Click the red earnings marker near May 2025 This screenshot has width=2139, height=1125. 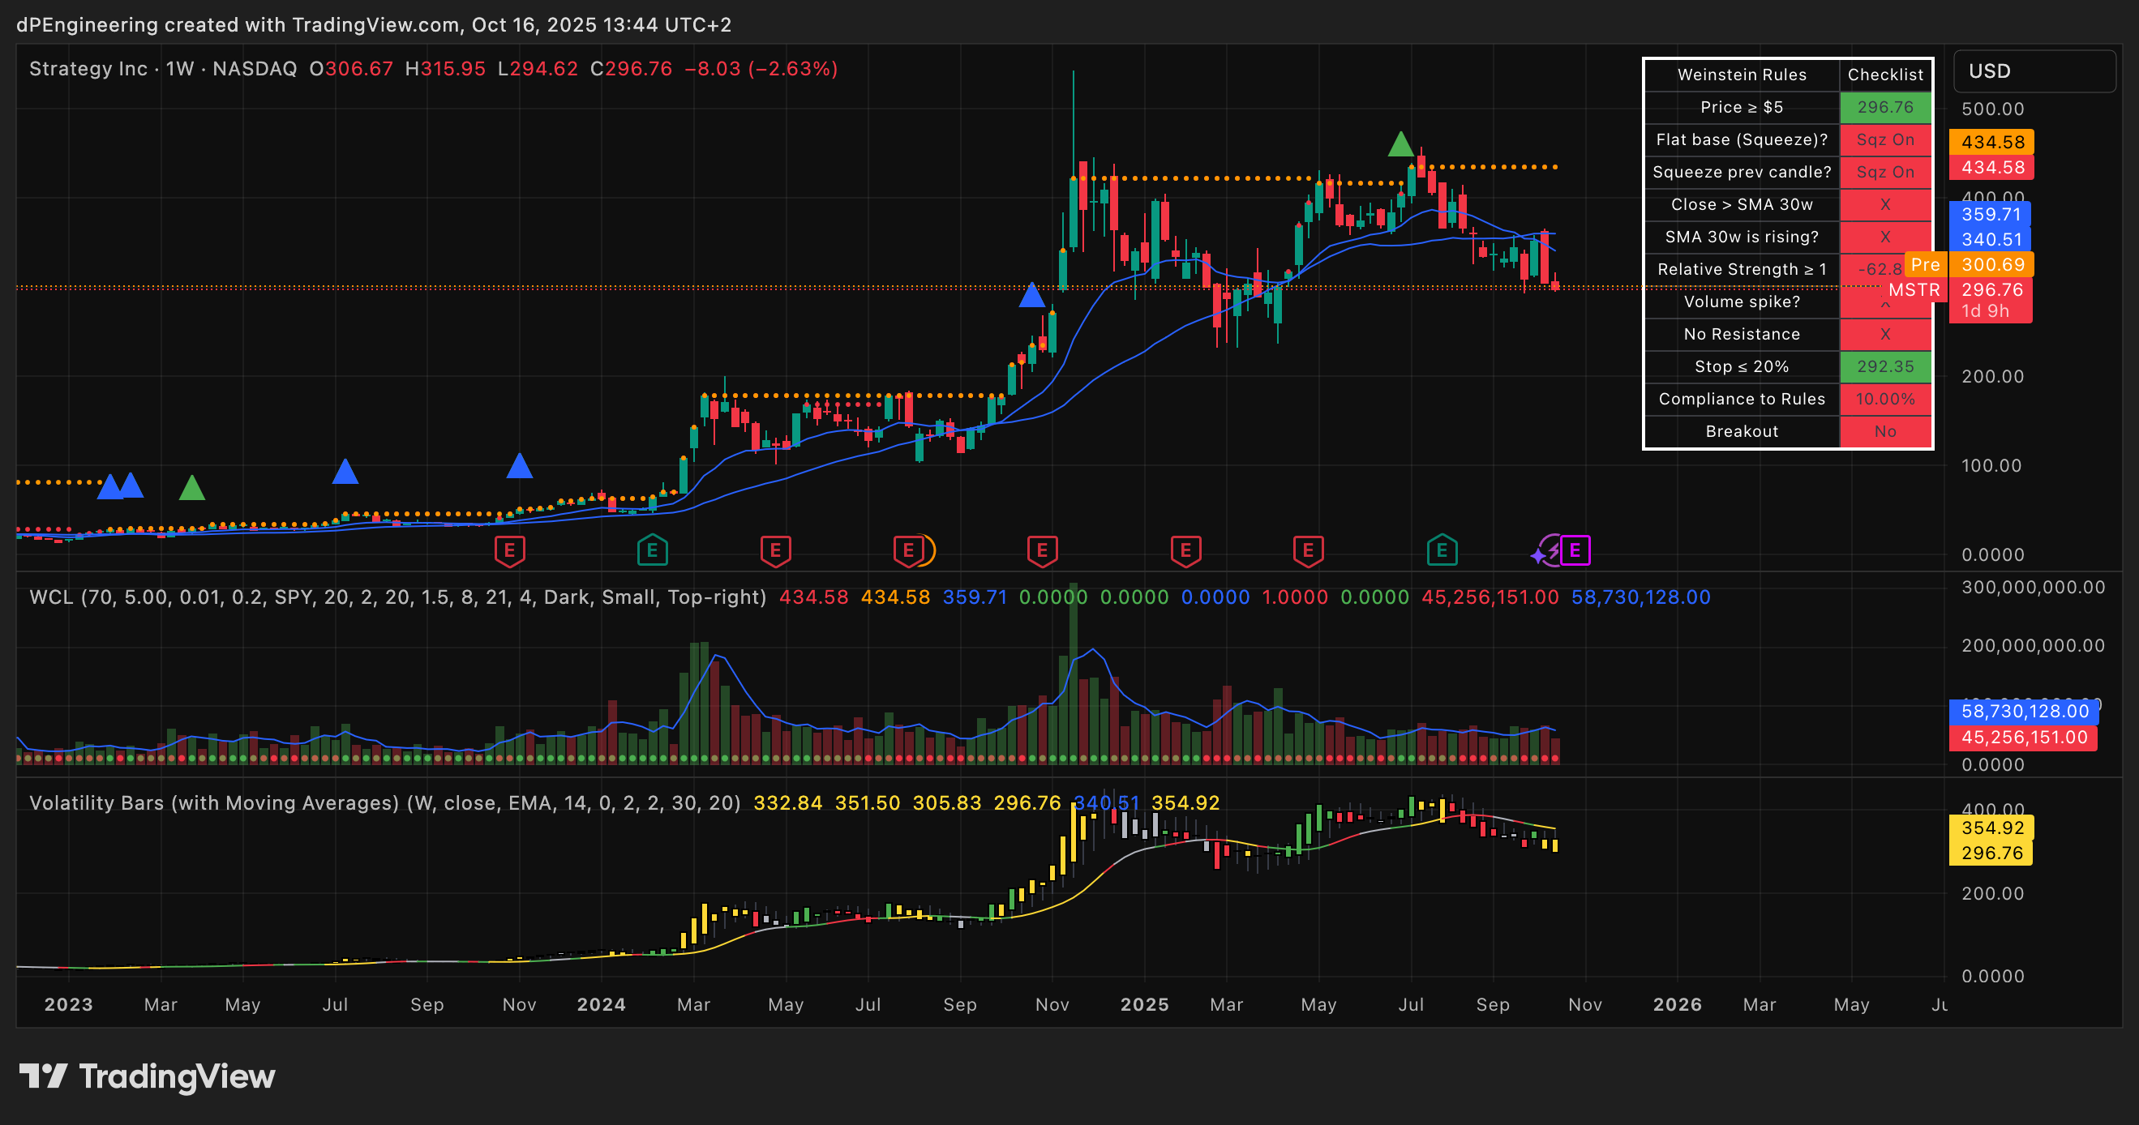click(x=1309, y=550)
